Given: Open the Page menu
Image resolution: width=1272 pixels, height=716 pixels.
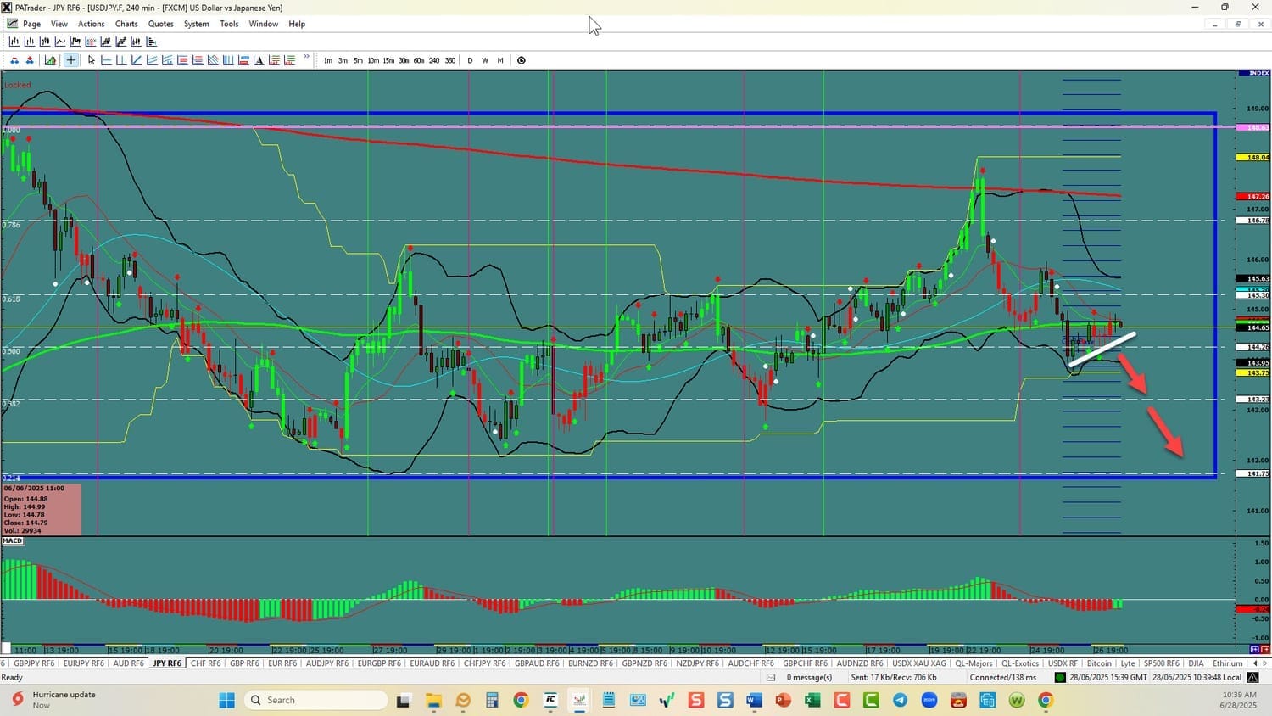Looking at the screenshot, I should pos(31,24).
